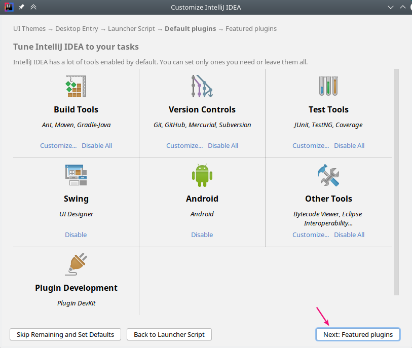412x348 pixels.
Task: Disable the Swing UI Designer plugin
Action: point(76,235)
